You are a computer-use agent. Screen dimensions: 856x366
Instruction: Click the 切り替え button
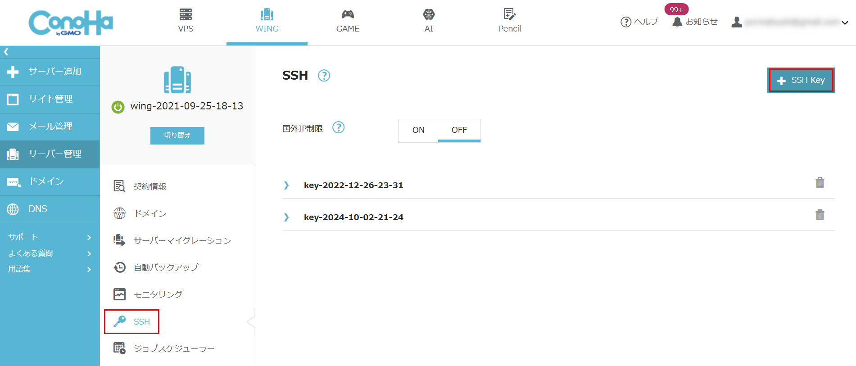pos(177,136)
